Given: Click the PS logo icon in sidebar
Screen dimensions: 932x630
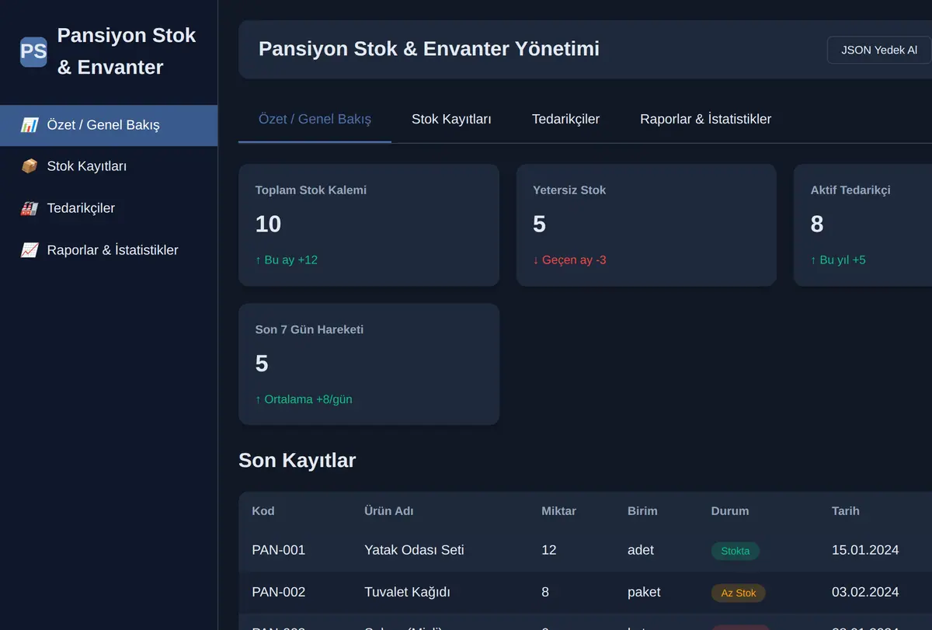Looking at the screenshot, I should pyautogui.click(x=33, y=52).
